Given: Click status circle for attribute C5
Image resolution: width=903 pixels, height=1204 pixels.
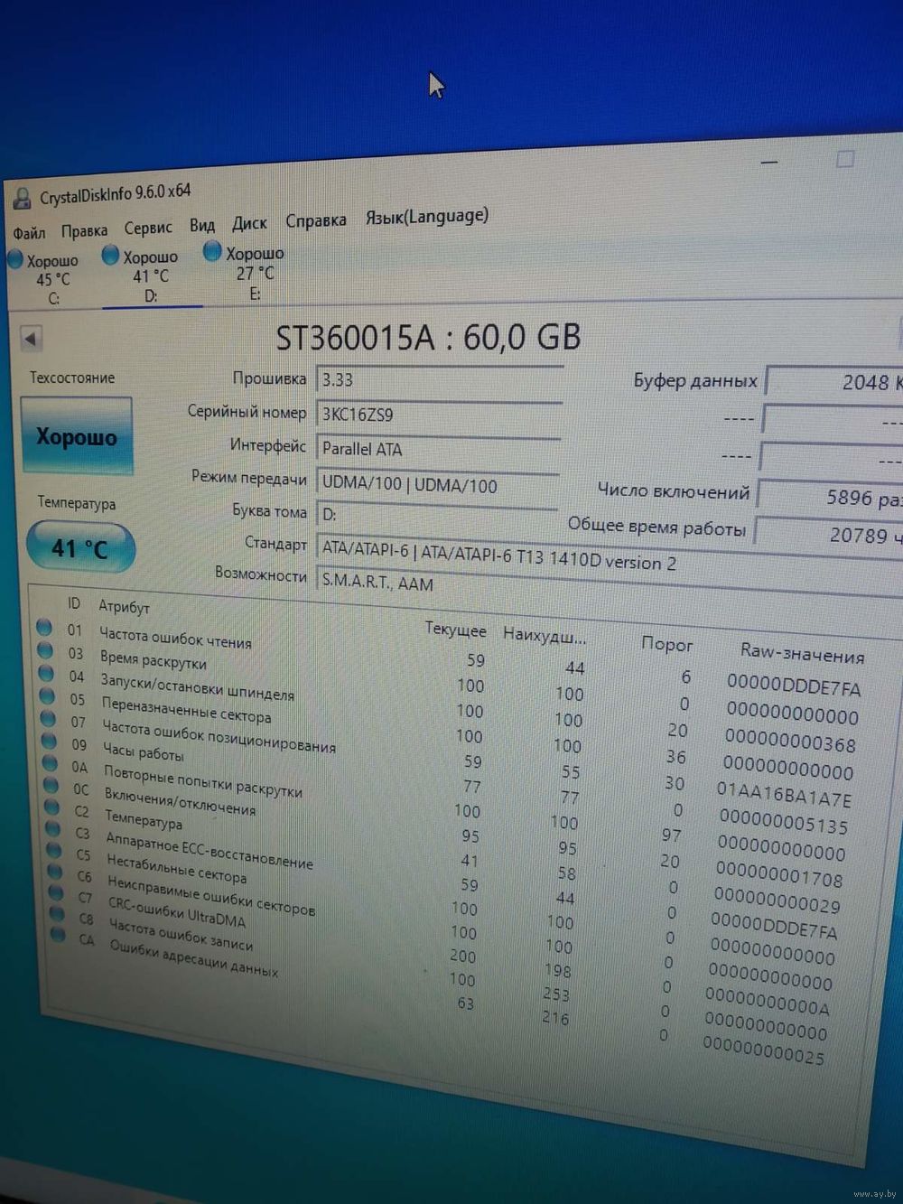Looking at the screenshot, I should coord(56,851).
